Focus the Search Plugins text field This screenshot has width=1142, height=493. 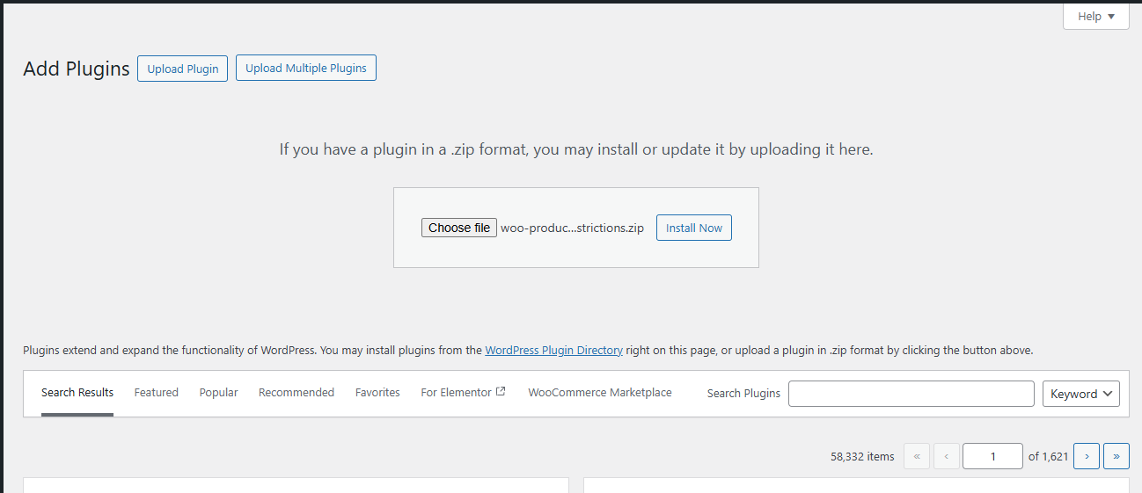911,394
